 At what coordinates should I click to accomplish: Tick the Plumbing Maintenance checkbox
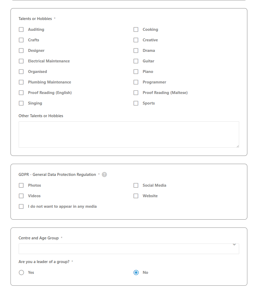21,82
